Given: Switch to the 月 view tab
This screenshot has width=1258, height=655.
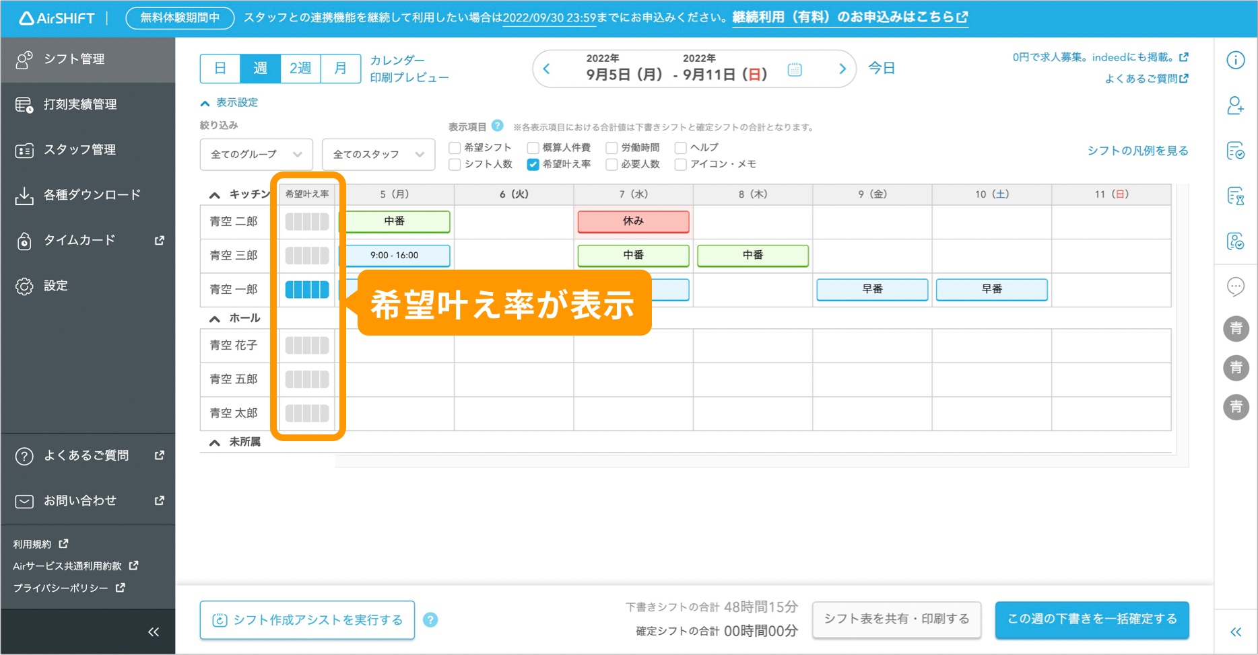Looking at the screenshot, I should [340, 67].
